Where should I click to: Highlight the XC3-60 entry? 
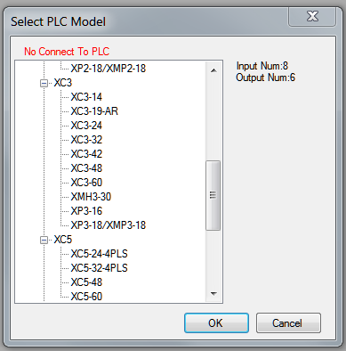pyautogui.click(x=86, y=183)
